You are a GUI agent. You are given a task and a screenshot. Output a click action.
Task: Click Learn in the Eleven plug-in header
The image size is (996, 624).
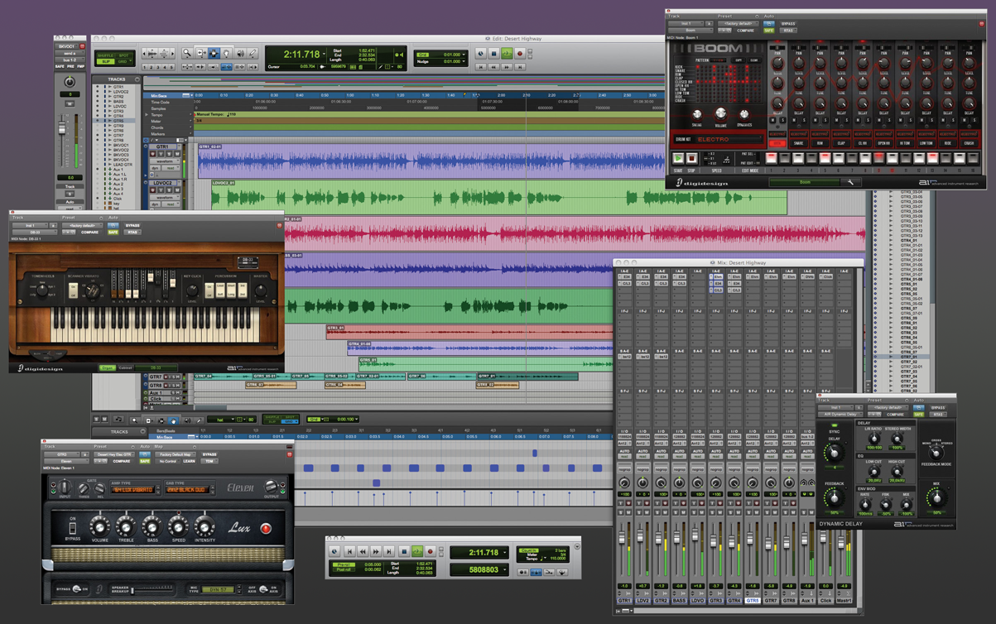point(189,461)
